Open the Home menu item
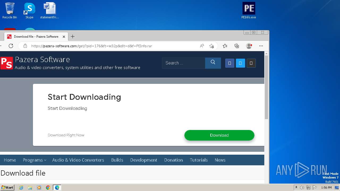Screen dimensions: 340x191 click(x=10, y=160)
